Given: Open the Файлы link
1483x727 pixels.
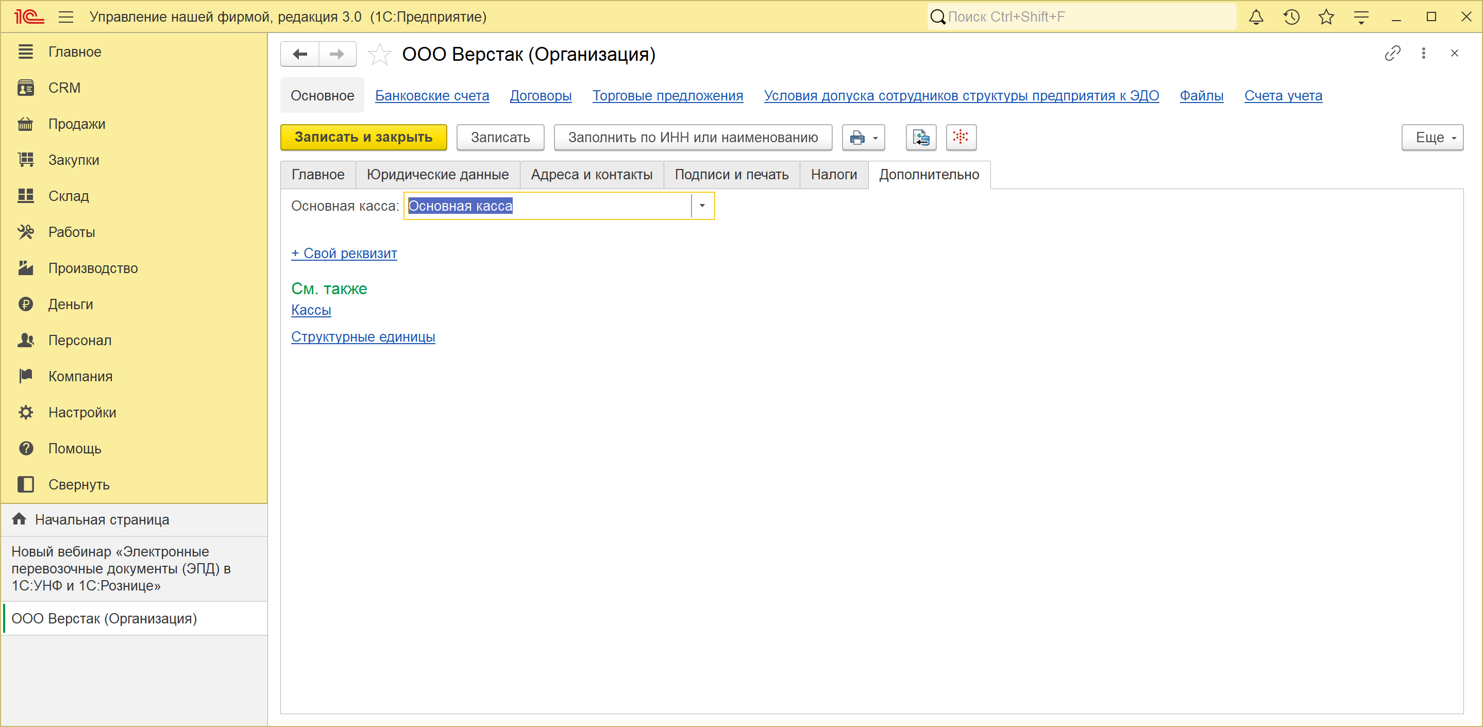Looking at the screenshot, I should click(1202, 96).
